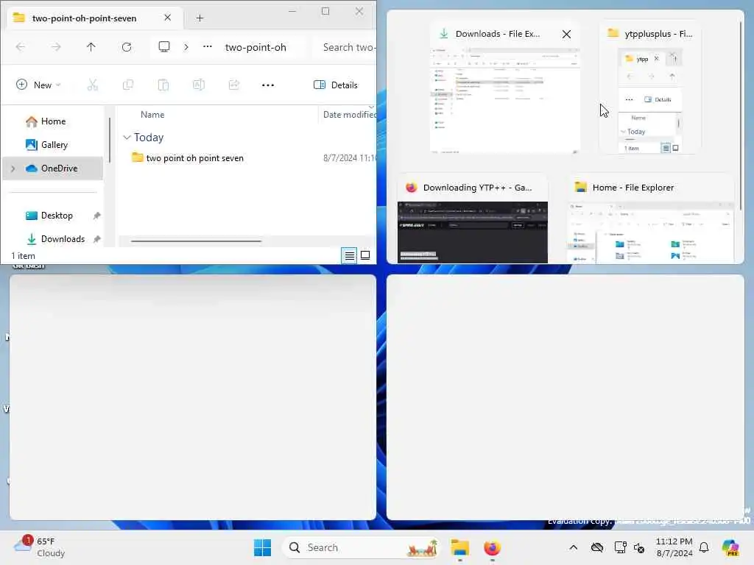
Task: Click the Rename icon in the toolbar
Action: (199, 85)
